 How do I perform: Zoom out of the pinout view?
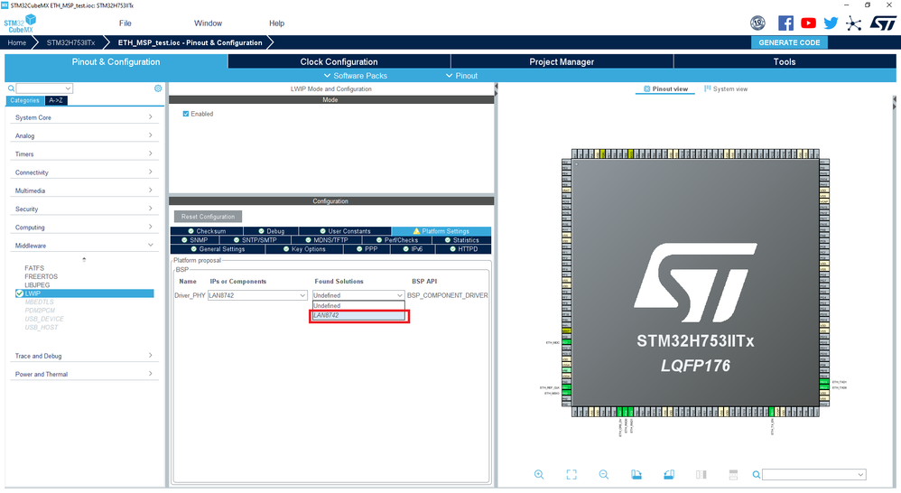(603, 475)
